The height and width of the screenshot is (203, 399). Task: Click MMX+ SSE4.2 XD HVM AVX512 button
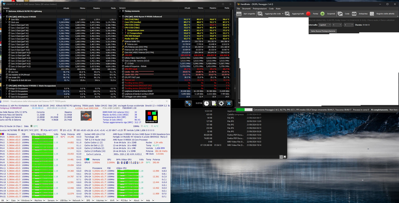pos(128,154)
